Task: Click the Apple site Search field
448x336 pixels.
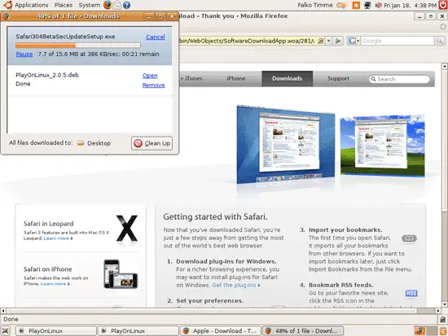Action: 400,79
